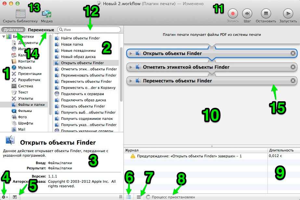The width and height of the screenshot is (300, 200).
Task: Select the 'Музыка' category in library
Action: [x=25, y=67]
